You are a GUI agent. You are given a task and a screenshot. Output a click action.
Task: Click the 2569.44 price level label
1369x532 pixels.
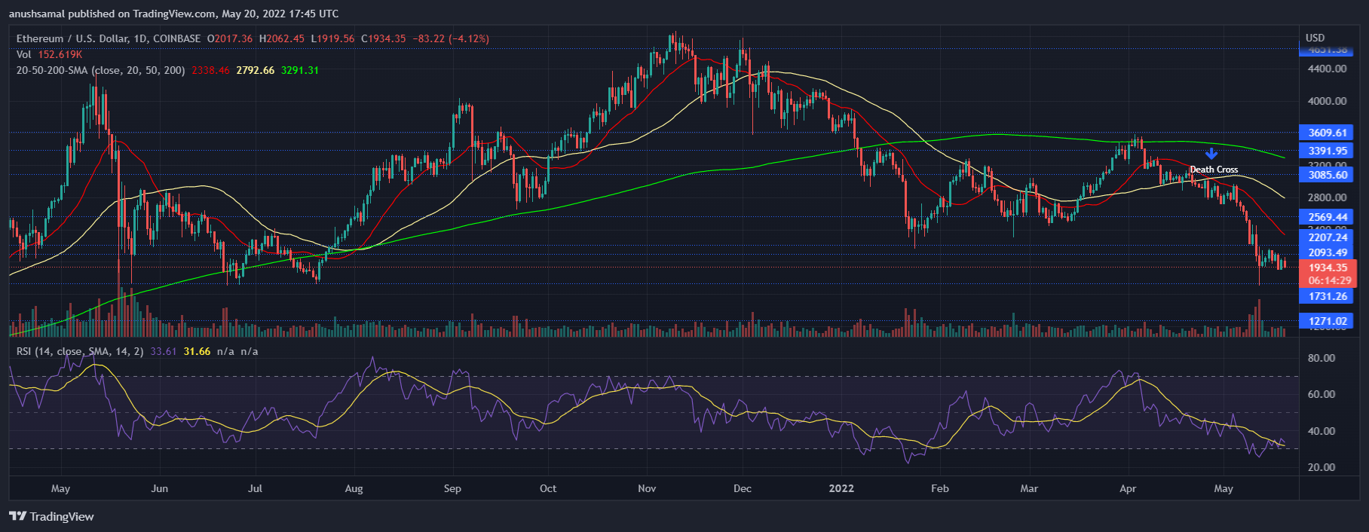(x=1326, y=217)
